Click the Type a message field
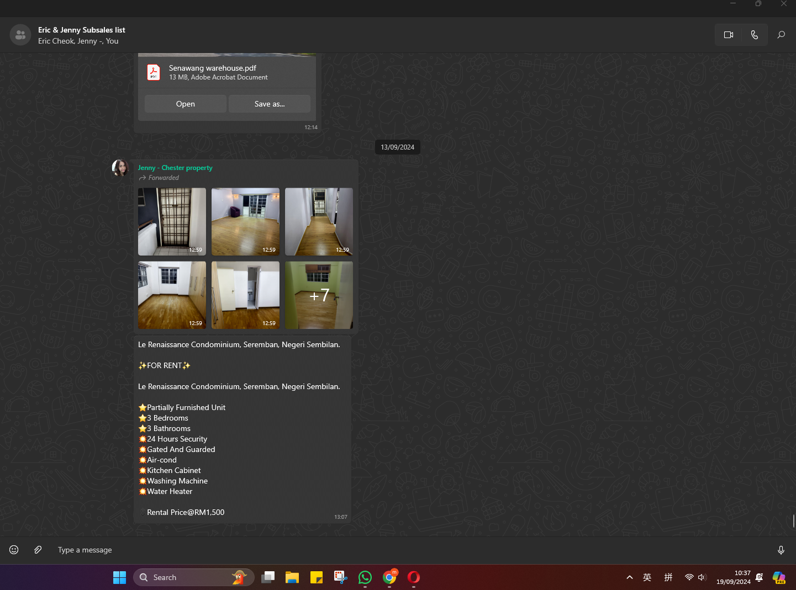This screenshot has height=590, width=796. point(409,550)
